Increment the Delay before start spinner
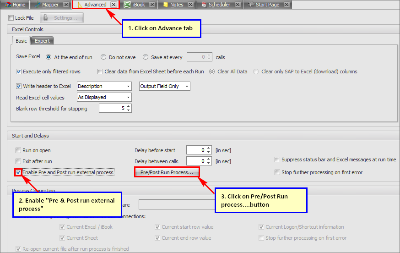This screenshot has width=400, height=253. pyautogui.click(x=209, y=148)
